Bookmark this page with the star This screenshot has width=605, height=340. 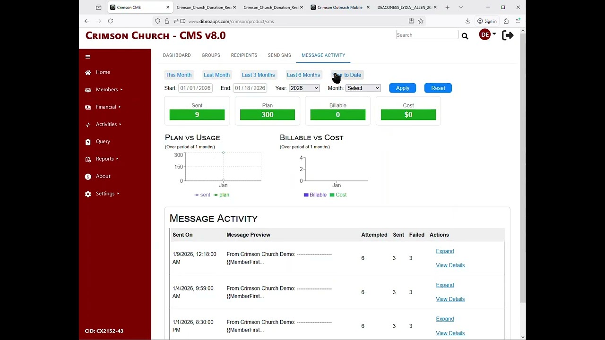421,21
